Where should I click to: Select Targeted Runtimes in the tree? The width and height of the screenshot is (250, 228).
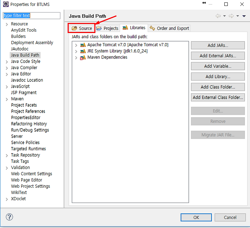28,149
